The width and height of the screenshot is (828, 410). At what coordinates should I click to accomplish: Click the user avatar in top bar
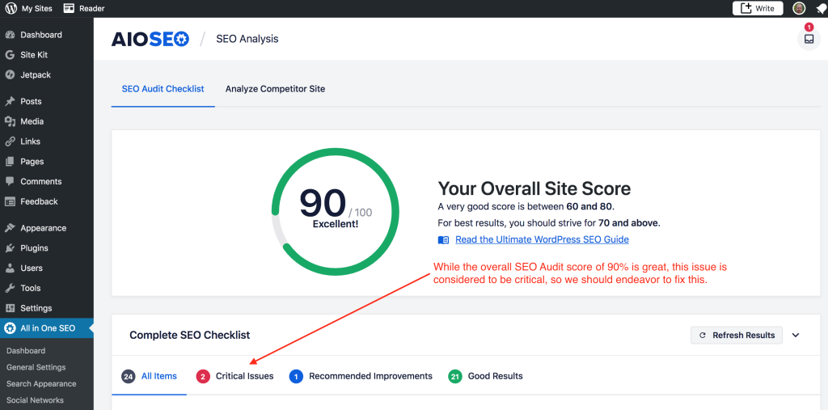pos(799,8)
